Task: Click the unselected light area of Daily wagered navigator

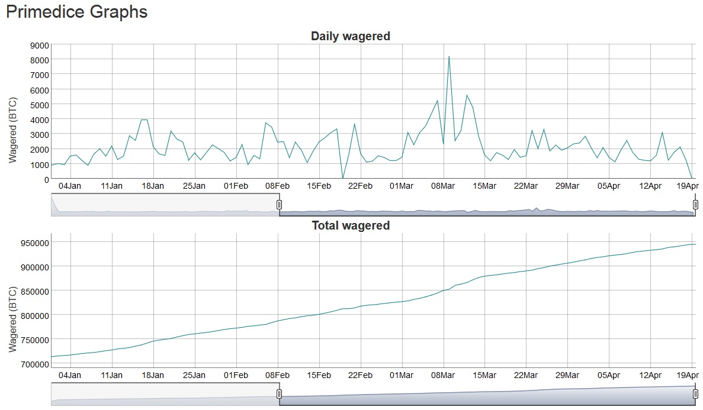Action: tap(165, 205)
